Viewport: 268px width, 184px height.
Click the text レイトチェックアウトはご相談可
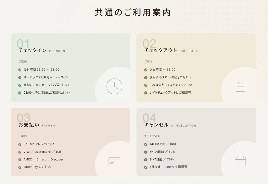[x=170, y=93]
